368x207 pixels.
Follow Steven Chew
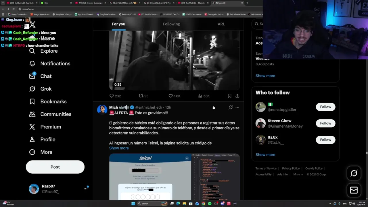(x=325, y=123)
